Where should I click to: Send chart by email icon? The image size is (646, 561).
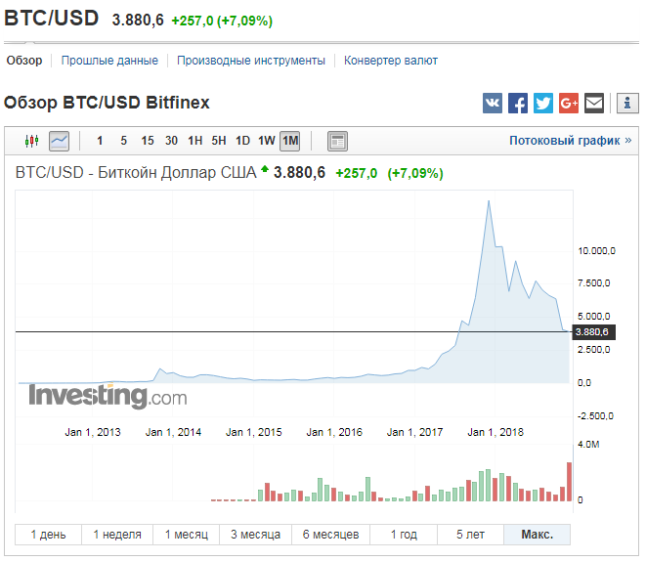[594, 103]
